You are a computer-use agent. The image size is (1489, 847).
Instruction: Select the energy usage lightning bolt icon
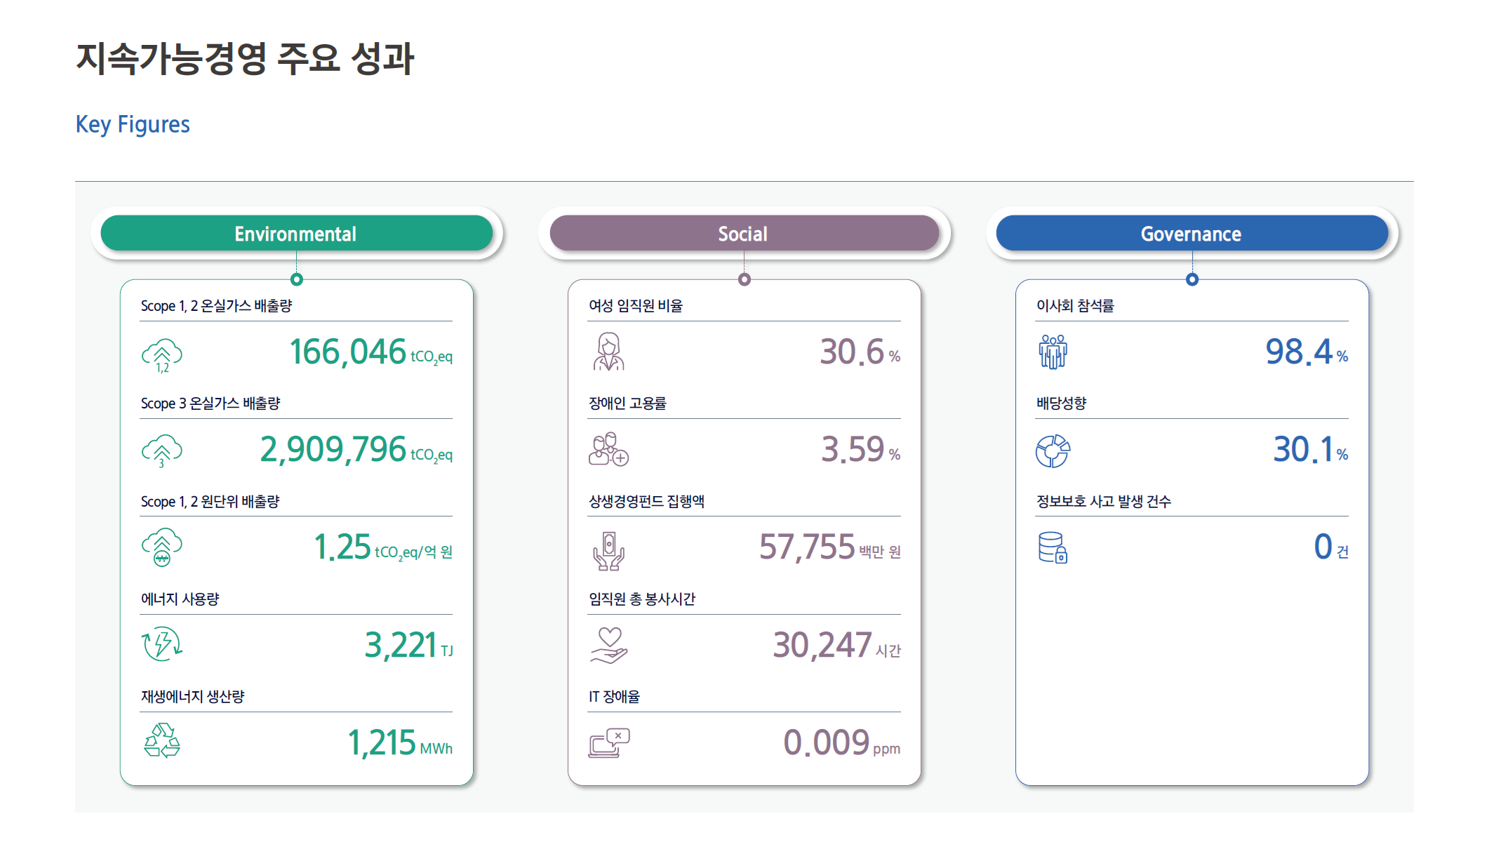click(162, 643)
